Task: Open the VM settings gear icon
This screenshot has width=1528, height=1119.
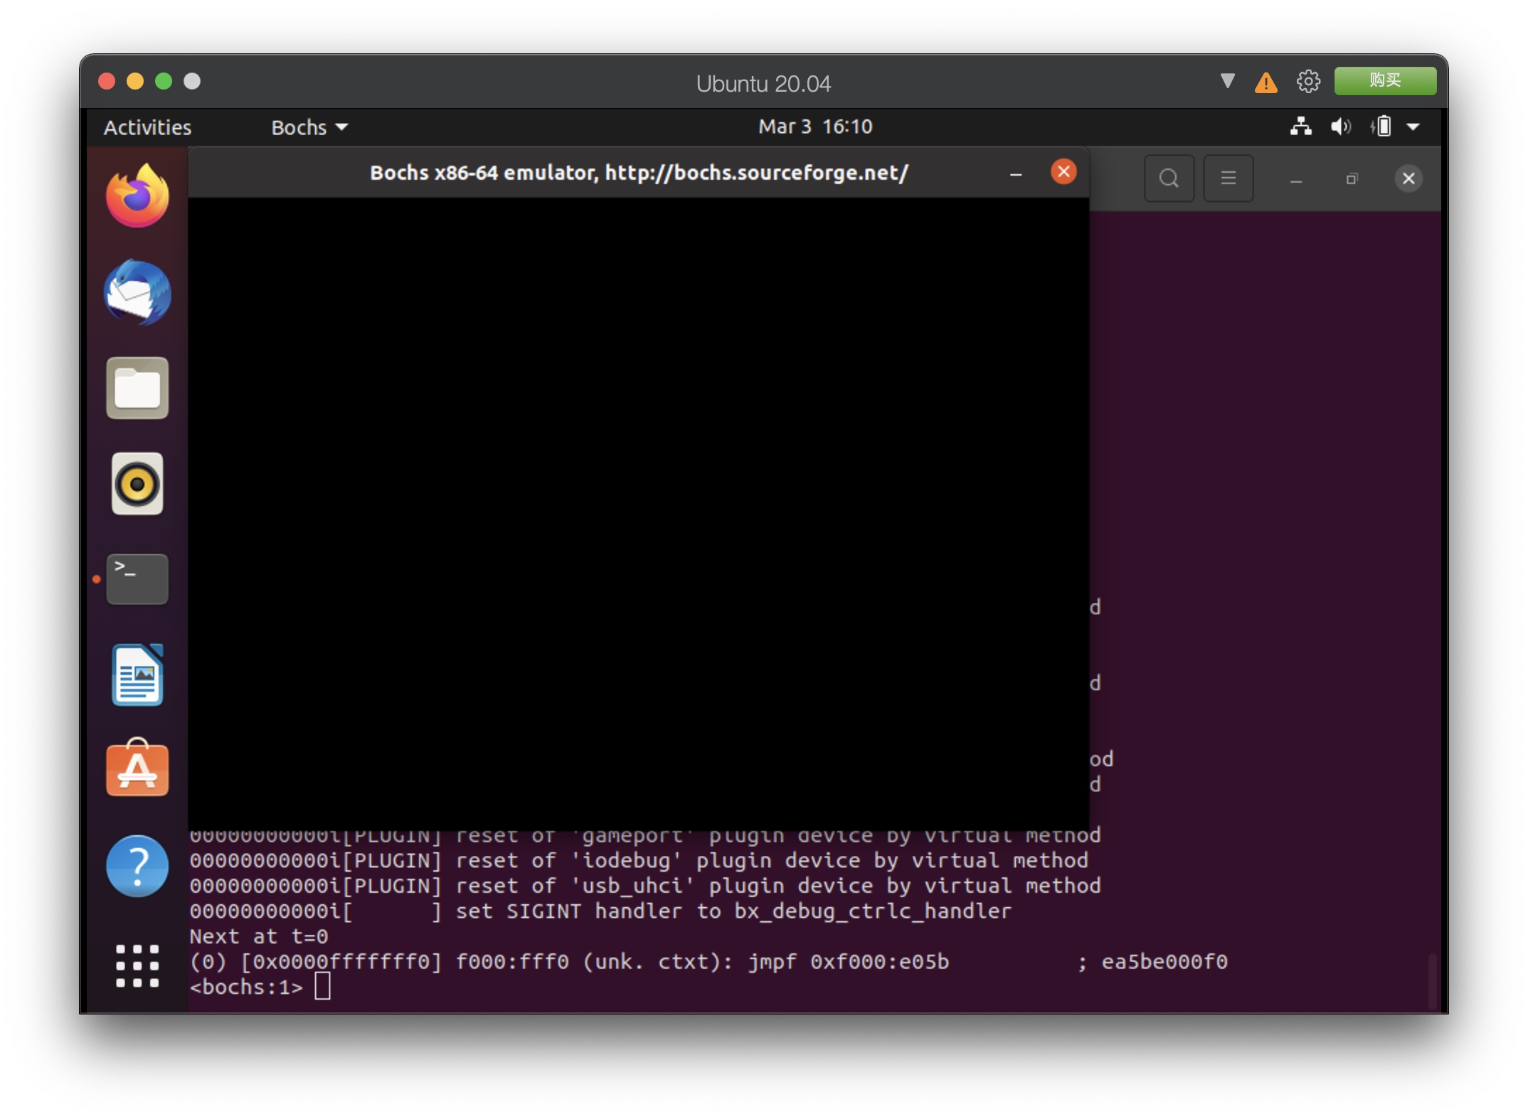Action: tap(1308, 82)
